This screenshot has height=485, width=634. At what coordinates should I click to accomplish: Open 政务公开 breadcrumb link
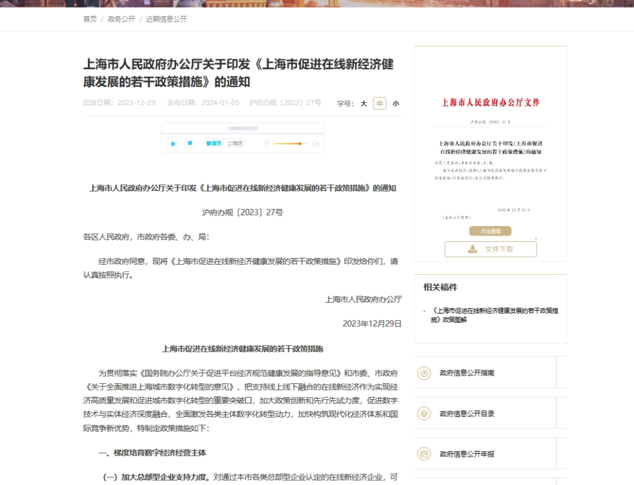click(x=122, y=19)
